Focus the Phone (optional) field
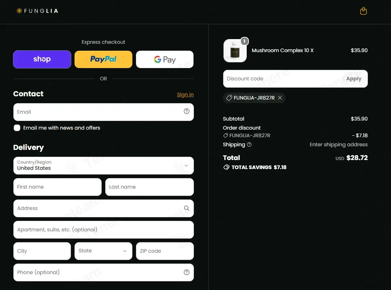The image size is (391, 290). click(x=103, y=272)
